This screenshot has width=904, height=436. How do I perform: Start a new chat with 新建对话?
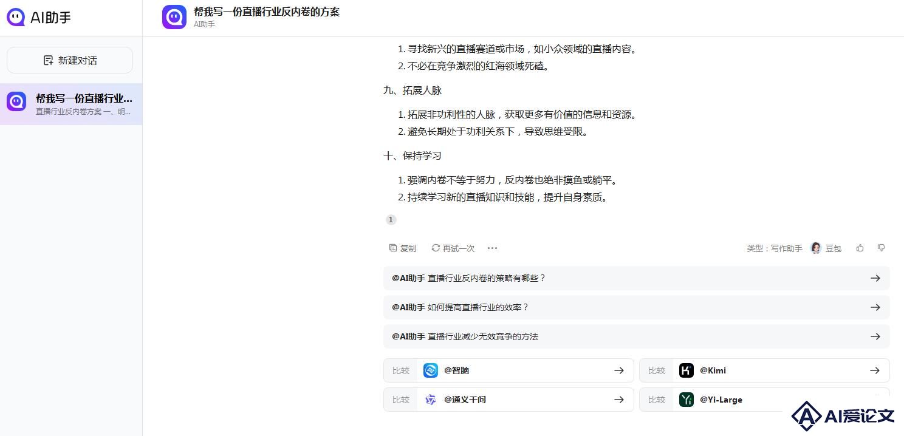tap(70, 60)
